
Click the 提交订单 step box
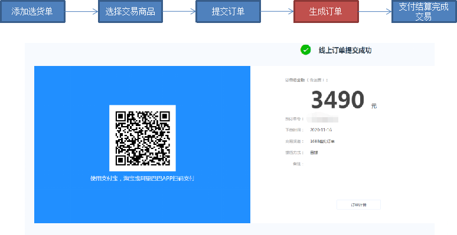pos(228,11)
